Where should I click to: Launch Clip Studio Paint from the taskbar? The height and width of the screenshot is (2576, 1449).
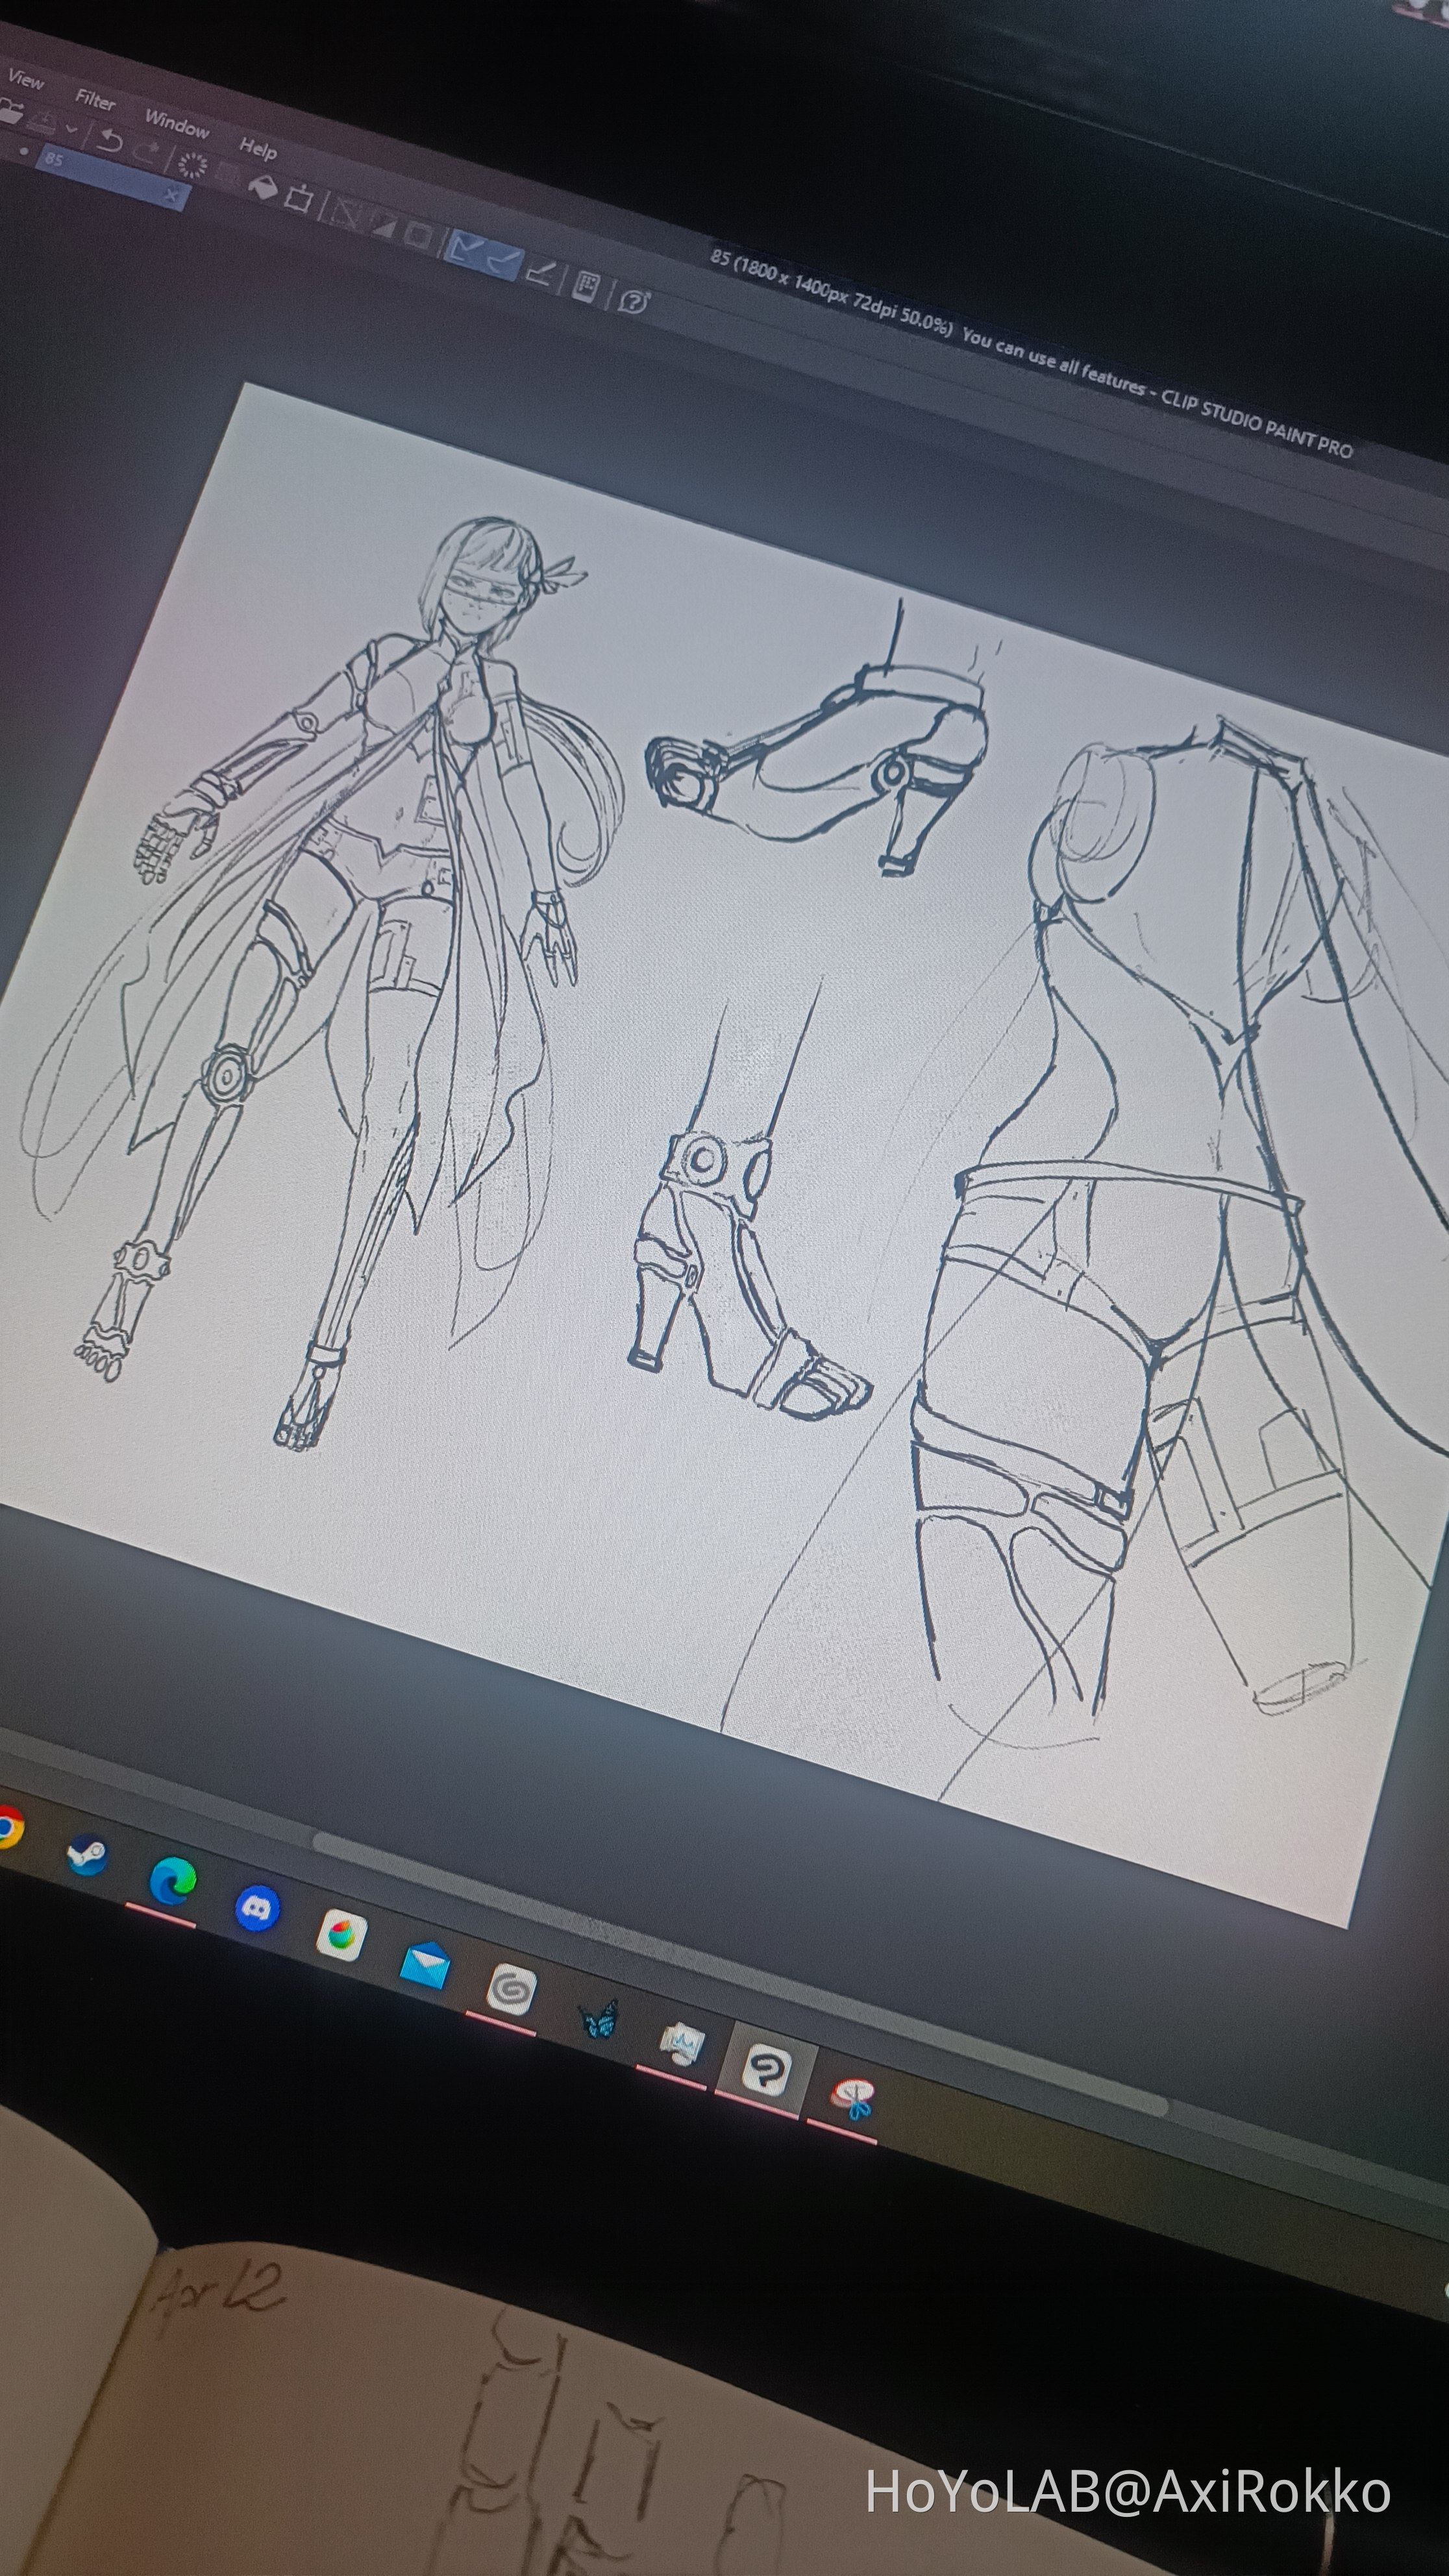coord(769,2068)
